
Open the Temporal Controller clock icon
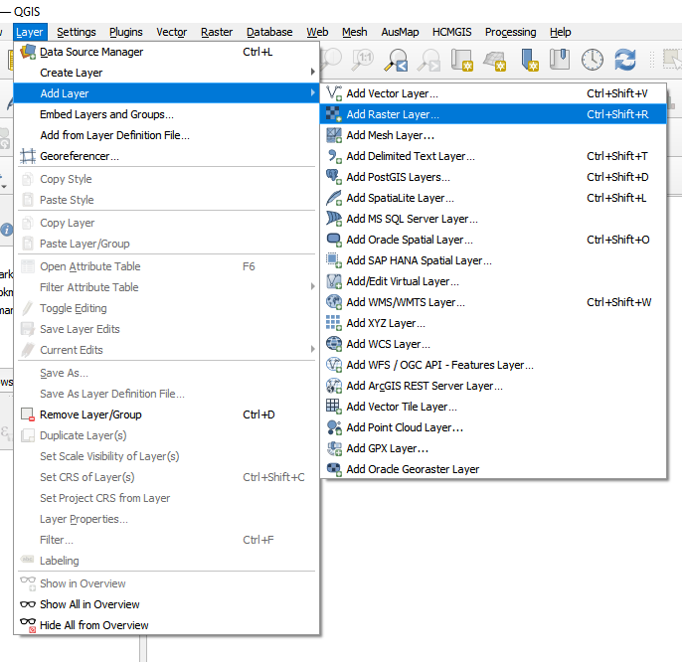(593, 60)
